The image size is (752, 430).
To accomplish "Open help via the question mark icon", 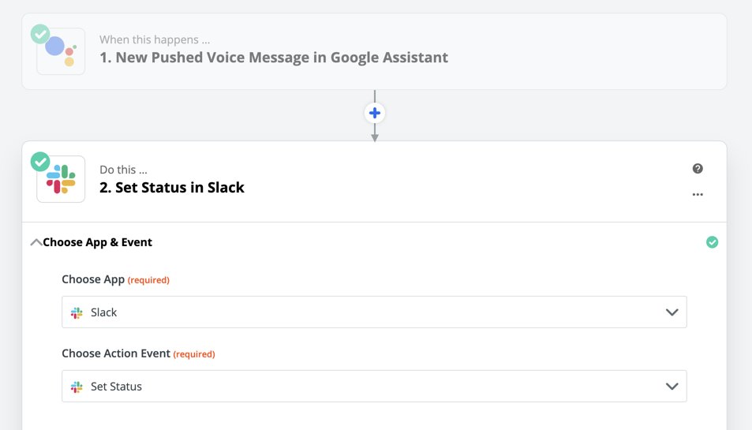I will [x=698, y=168].
